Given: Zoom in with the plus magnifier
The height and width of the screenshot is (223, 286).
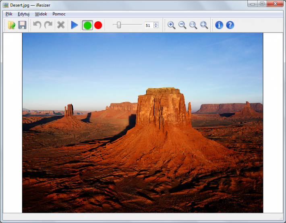Looking at the screenshot, I should tap(171, 25).
